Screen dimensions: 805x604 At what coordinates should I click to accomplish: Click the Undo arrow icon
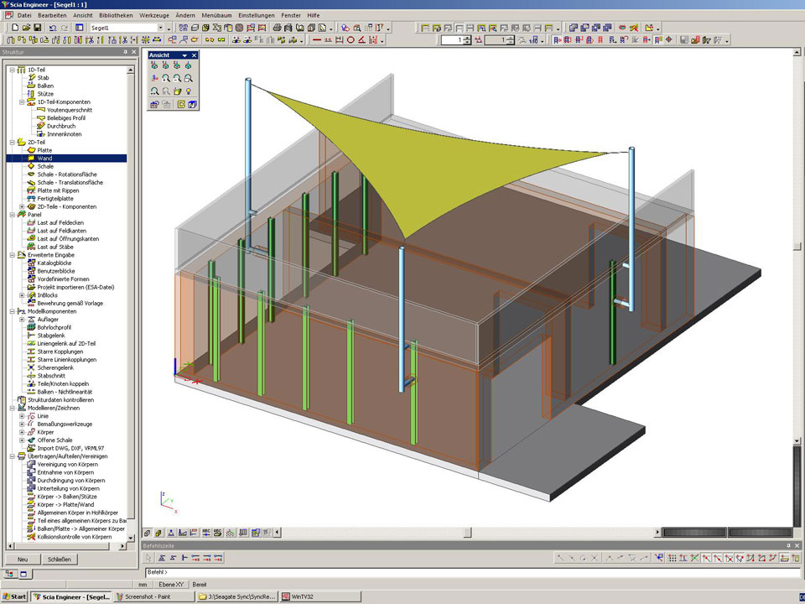coord(53,28)
